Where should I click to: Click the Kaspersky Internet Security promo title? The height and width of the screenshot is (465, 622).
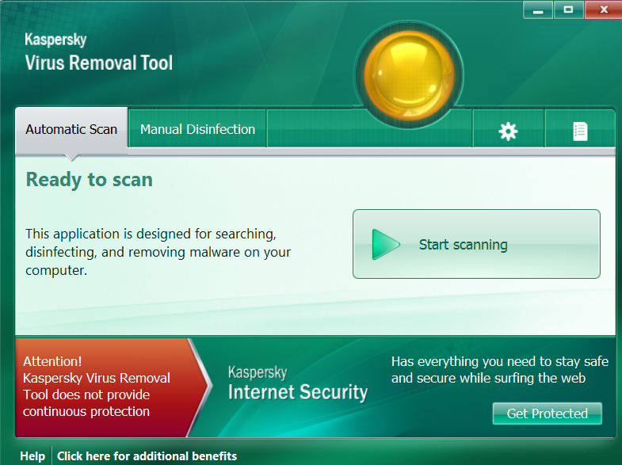[x=297, y=383]
